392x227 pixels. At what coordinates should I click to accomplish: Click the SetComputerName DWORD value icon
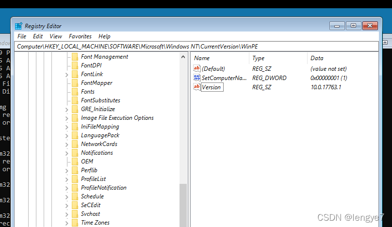coord(197,78)
